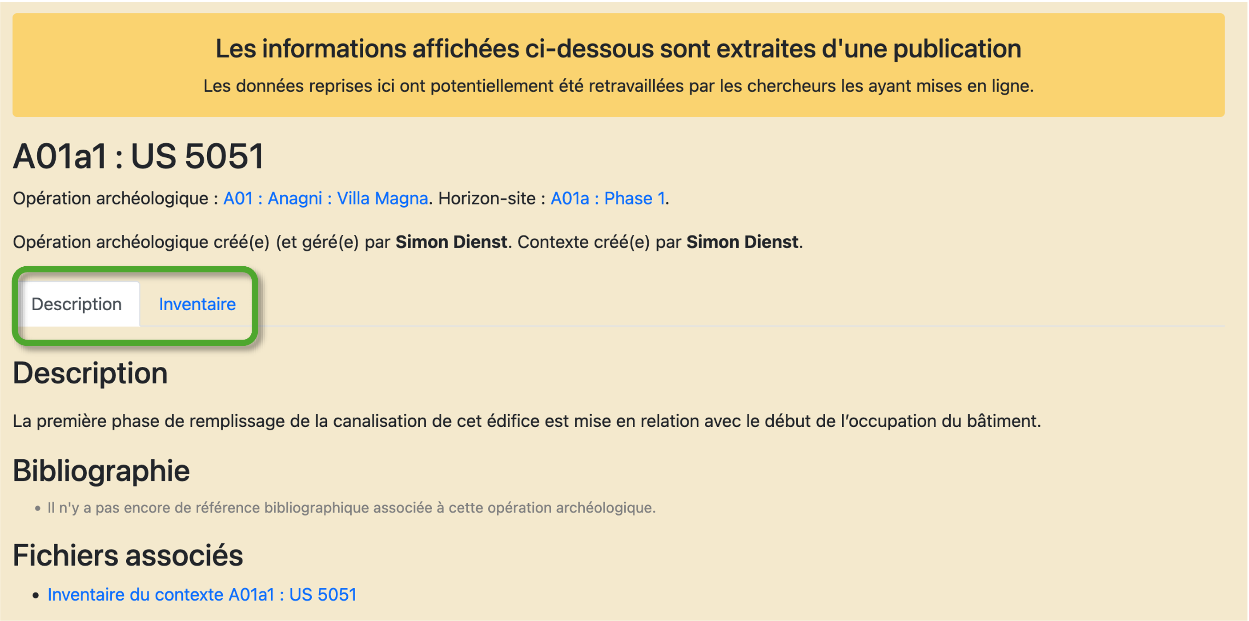Click the Fichiers associés heading
This screenshot has width=1249, height=621.
[x=128, y=555]
